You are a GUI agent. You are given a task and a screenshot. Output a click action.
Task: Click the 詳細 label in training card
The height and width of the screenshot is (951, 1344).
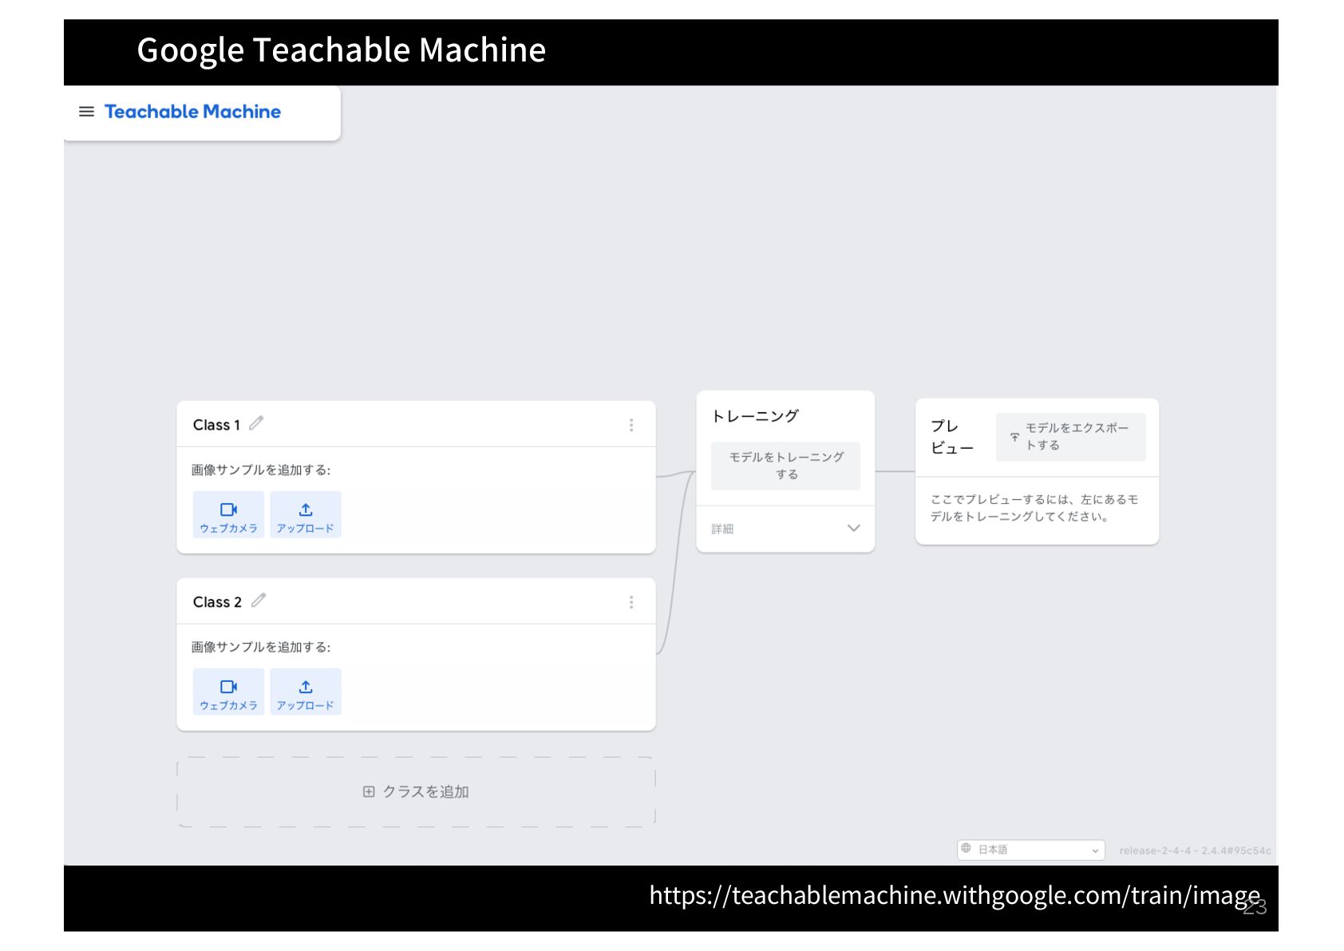pyautogui.click(x=722, y=529)
